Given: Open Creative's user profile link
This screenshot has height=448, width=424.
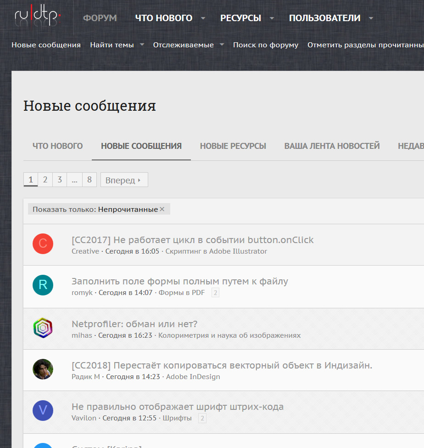Looking at the screenshot, I should click(x=85, y=251).
